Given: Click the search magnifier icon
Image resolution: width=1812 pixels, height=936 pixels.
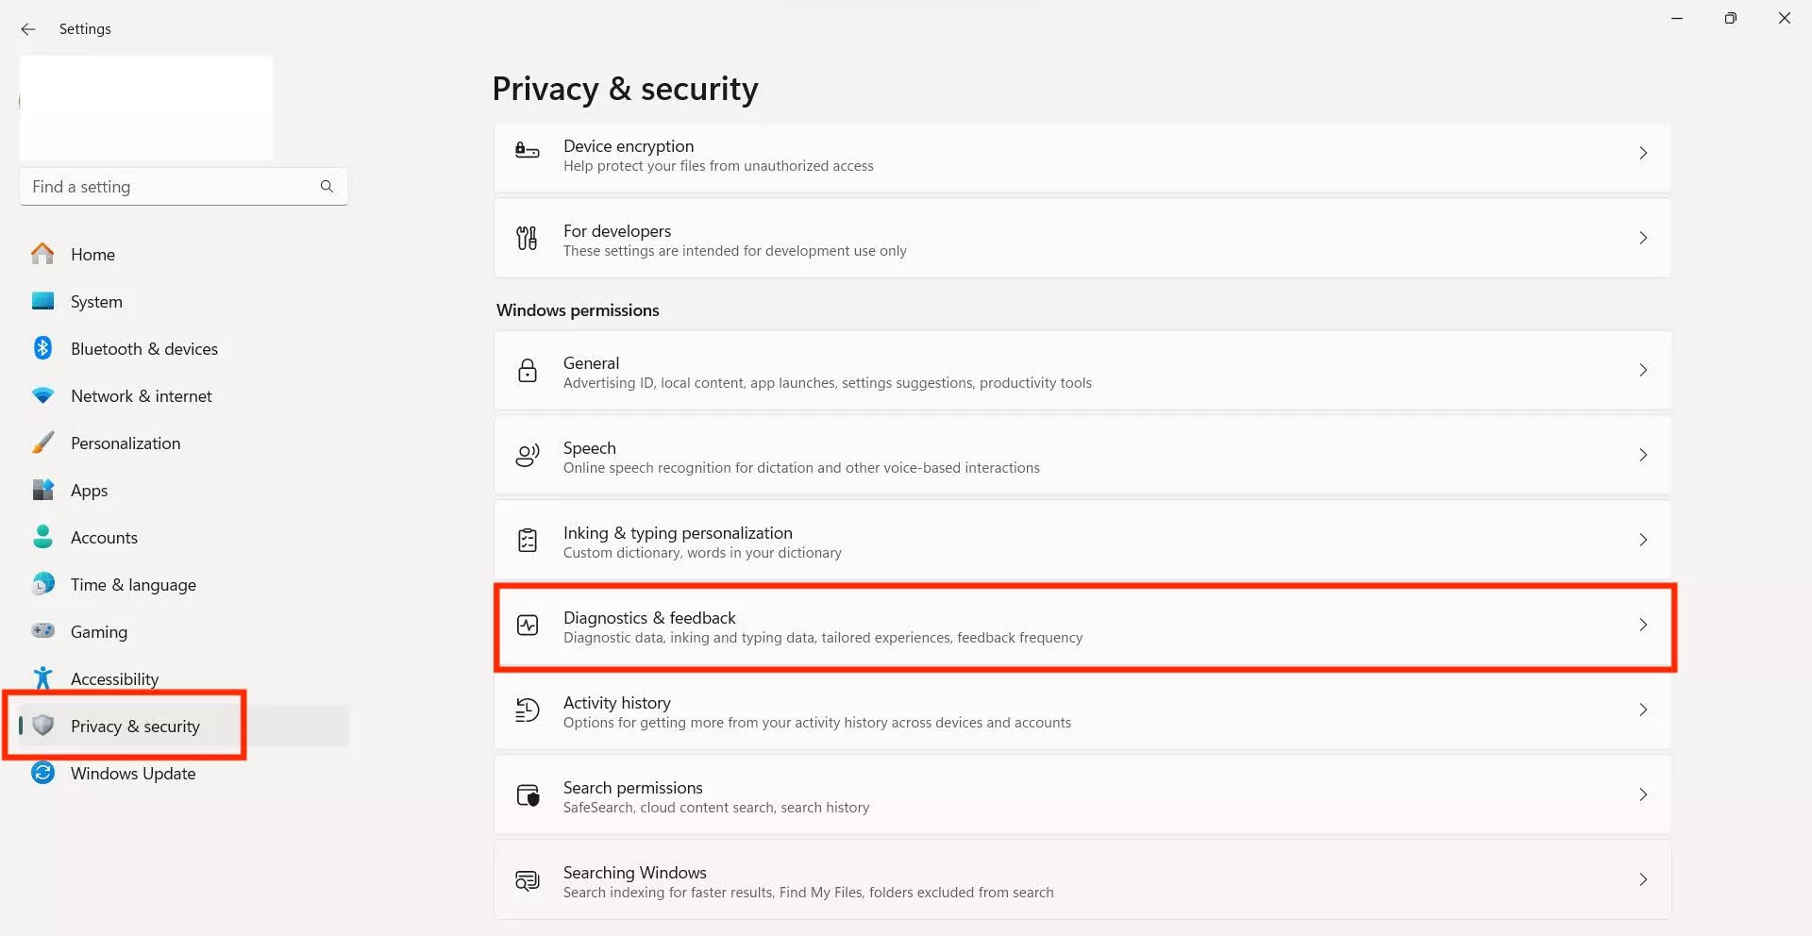Looking at the screenshot, I should 327,187.
